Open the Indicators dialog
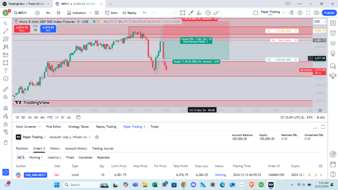The image size is (338, 190). pyautogui.click(x=77, y=13)
